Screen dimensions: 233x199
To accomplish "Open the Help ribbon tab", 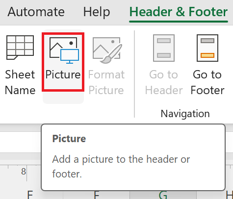I will click(x=97, y=12).
